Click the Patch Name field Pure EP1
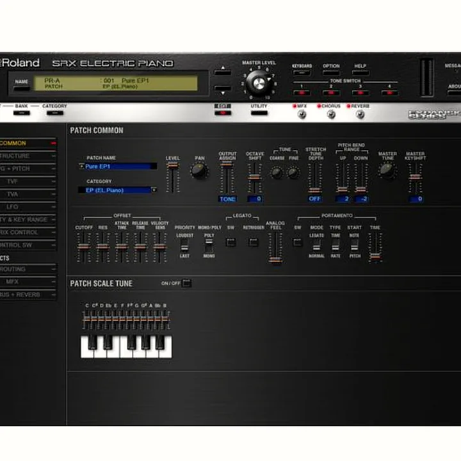Screen dimensions: 461x461 (118, 166)
